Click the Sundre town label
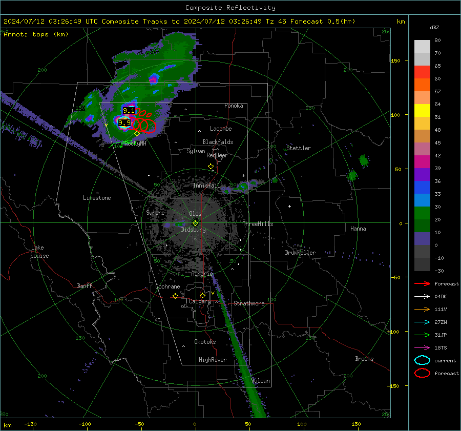The image size is (461, 431). [156, 212]
